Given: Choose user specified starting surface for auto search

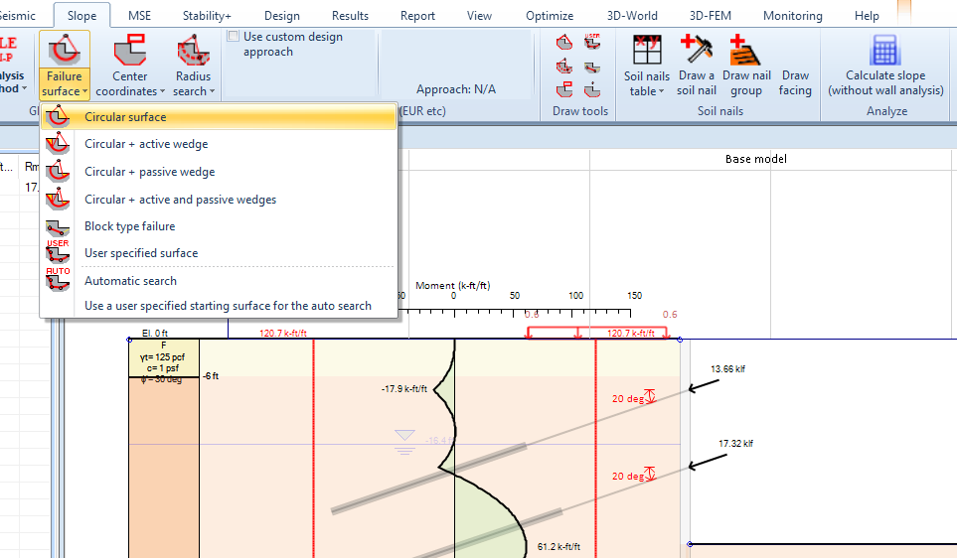Looking at the screenshot, I should [219, 306].
